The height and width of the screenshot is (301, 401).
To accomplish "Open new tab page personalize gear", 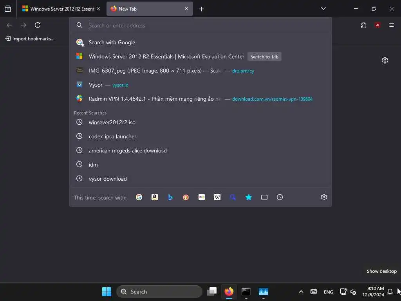I will click(x=385, y=60).
